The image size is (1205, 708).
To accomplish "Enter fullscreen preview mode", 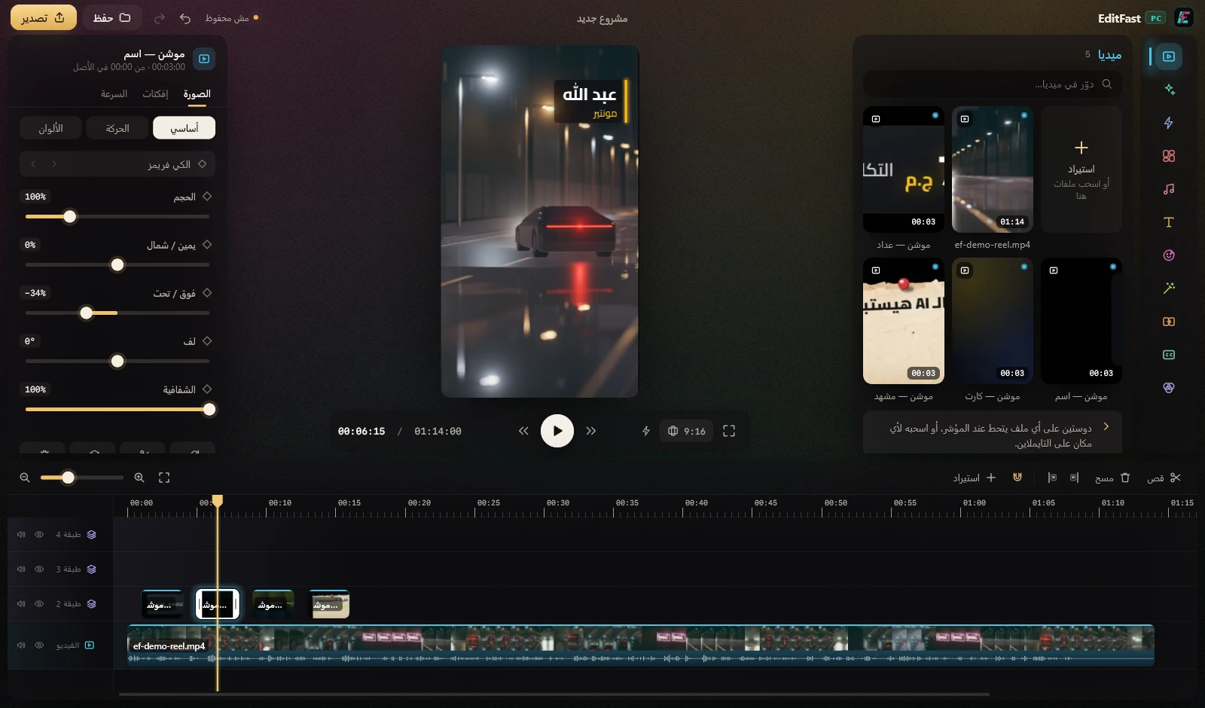I will tap(729, 431).
